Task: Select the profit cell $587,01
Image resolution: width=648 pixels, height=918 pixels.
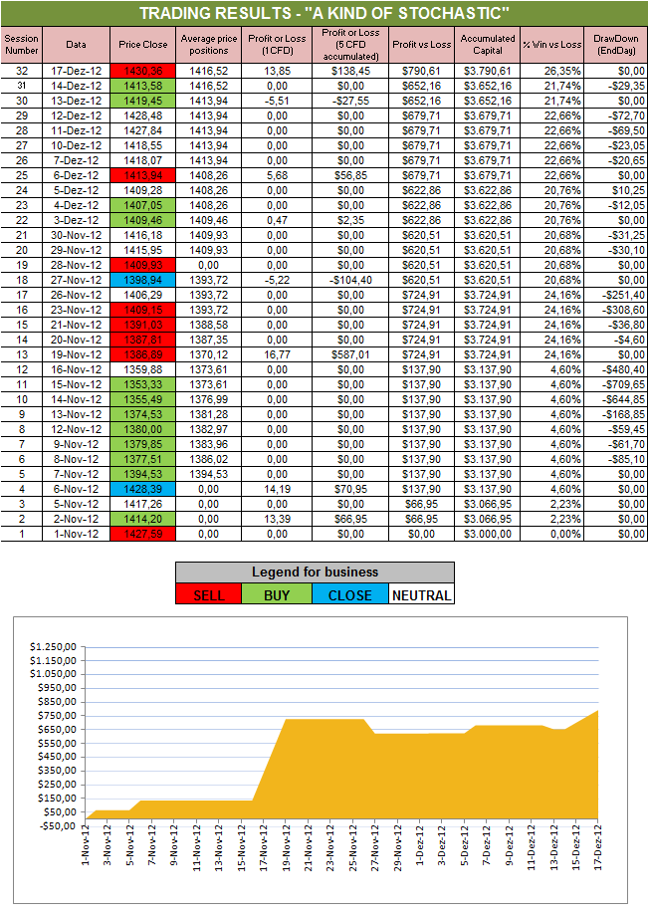Action: coord(350,354)
